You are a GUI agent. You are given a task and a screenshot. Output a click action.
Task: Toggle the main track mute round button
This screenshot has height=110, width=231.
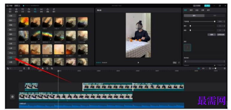click(12, 97)
